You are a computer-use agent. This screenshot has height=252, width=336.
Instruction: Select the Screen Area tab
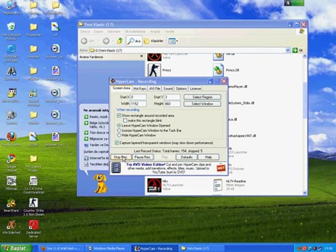tap(121, 88)
